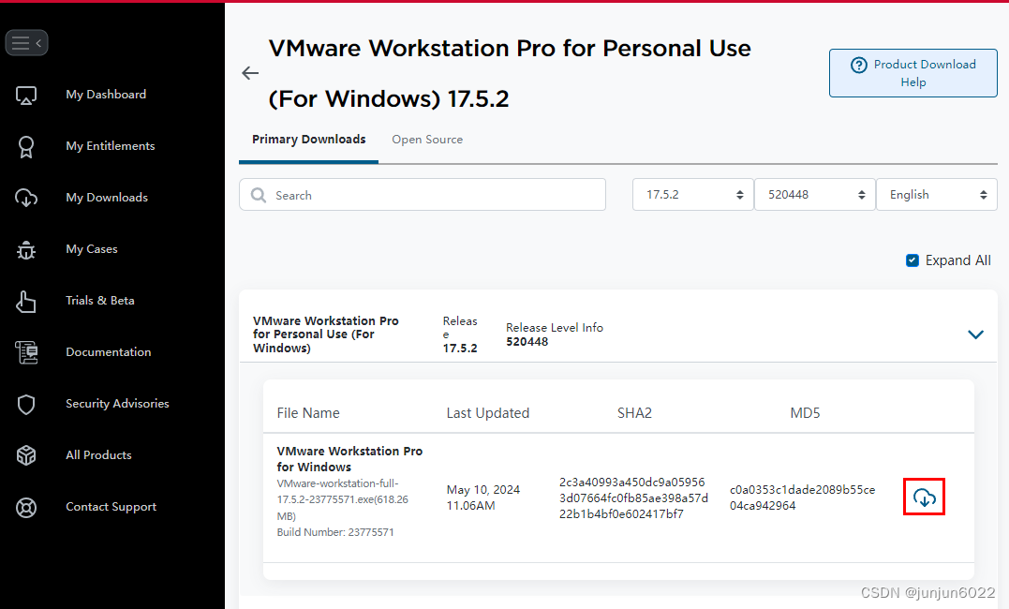Toggle the Expand All checkbox
Screen dimensions: 1009x609
(x=912, y=260)
